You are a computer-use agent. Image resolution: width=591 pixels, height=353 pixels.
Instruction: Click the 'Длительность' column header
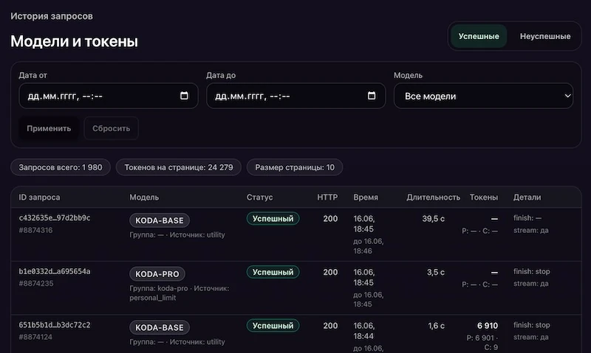pos(433,197)
